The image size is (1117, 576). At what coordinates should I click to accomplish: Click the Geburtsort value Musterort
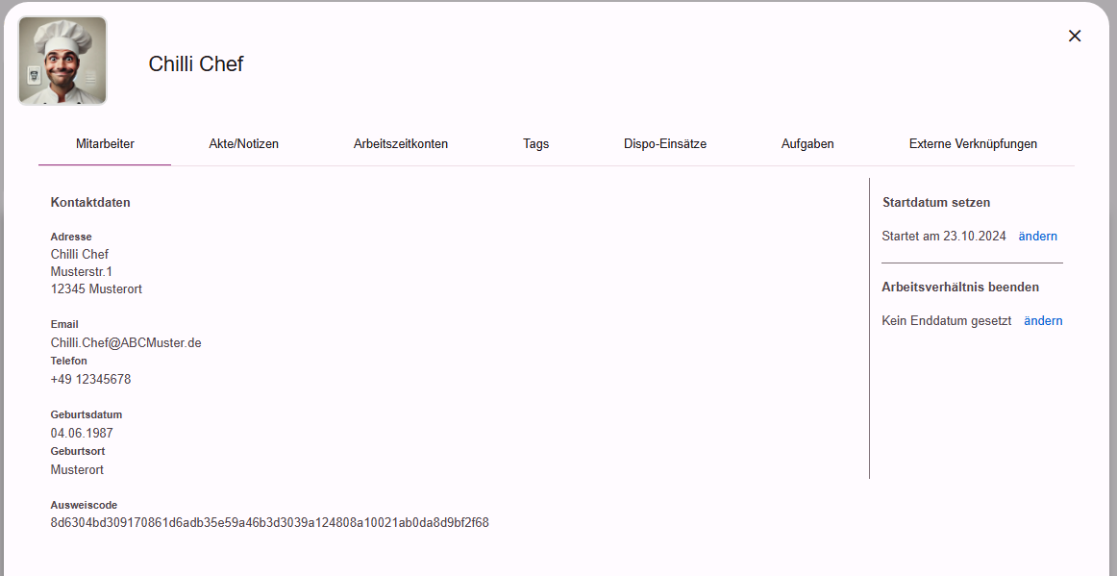pos(77,470)
